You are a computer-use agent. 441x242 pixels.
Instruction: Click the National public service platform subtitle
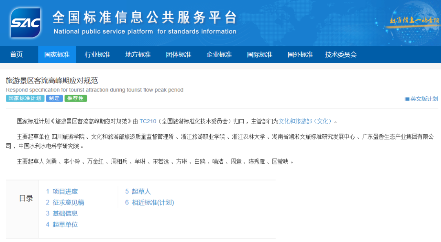click(145, 31)
